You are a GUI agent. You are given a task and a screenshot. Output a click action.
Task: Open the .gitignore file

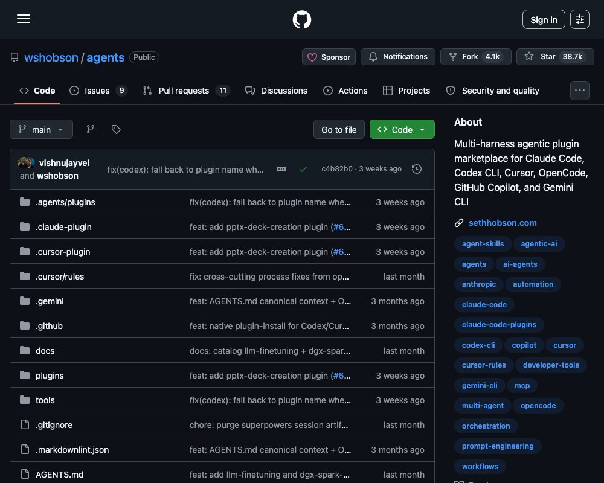tap(54, 425)
